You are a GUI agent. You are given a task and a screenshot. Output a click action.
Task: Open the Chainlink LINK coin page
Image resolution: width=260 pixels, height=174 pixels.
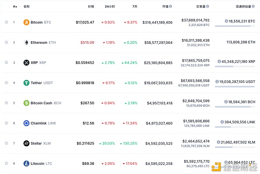(43, 123)
